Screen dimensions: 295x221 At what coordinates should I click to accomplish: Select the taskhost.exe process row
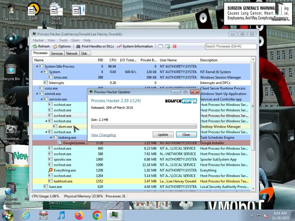(x=141, y=181)
